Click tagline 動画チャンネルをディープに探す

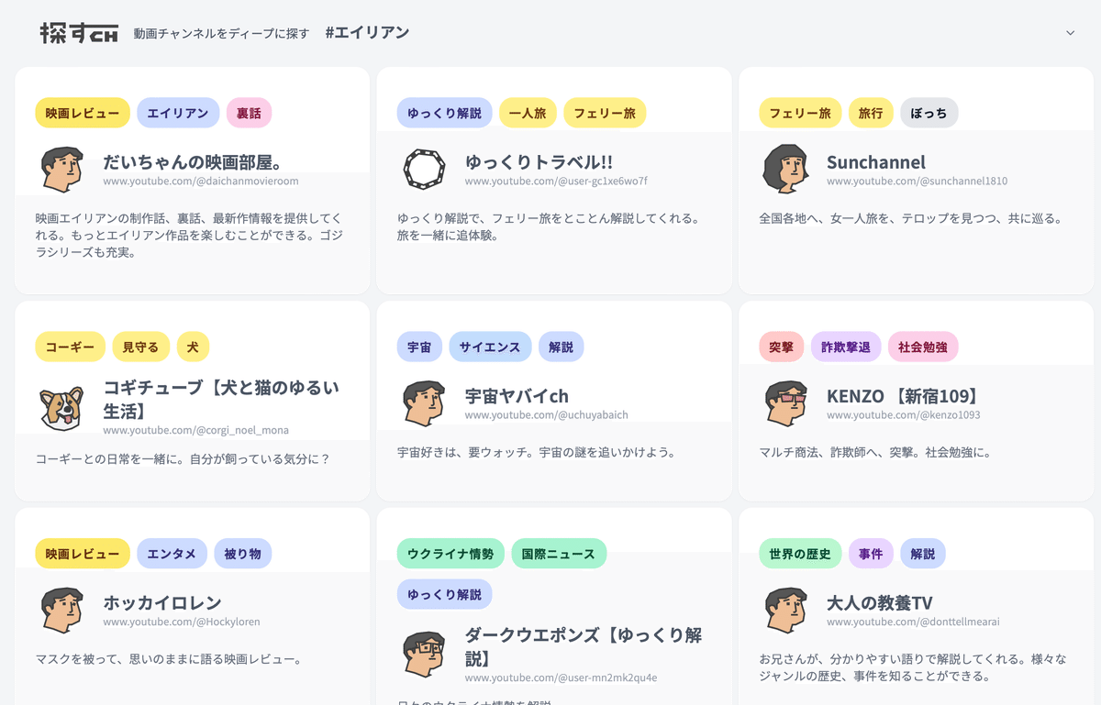[x=221, y=33]
